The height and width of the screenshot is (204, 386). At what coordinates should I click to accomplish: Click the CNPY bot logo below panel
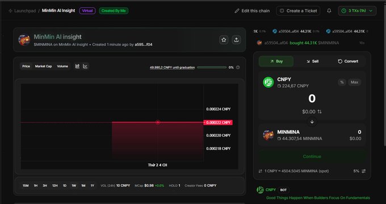(x=260, y=190)
